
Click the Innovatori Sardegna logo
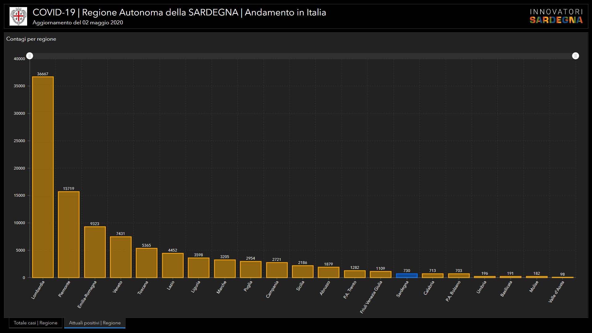click(556, 16)
